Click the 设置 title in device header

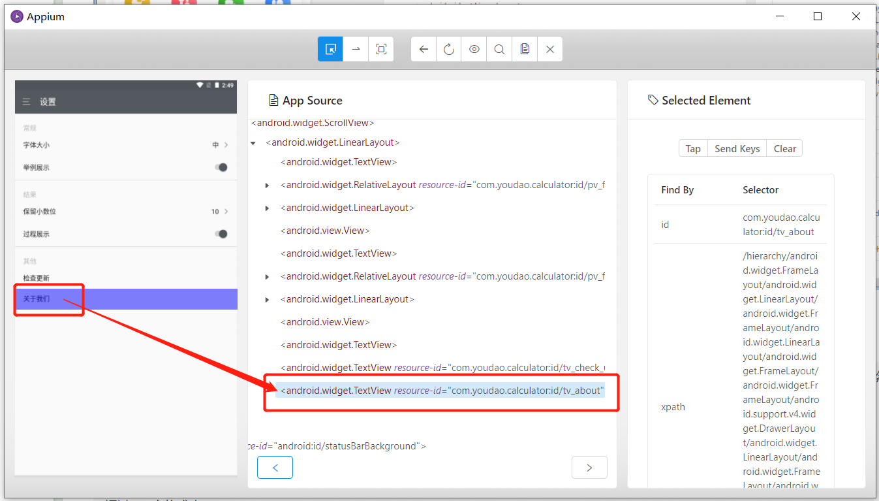(x=48, y=102)
